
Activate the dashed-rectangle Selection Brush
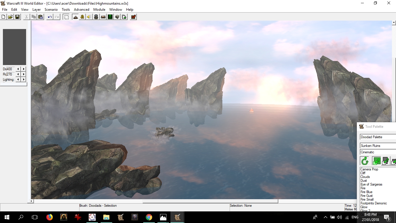click(x=66, y=17)
